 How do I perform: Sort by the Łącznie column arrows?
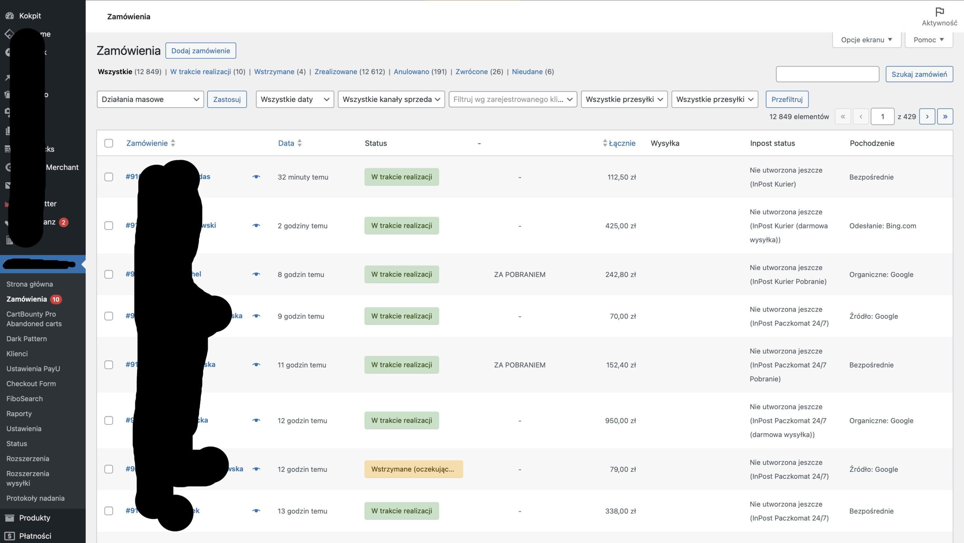pyautogui.click(x=605, y=143)
